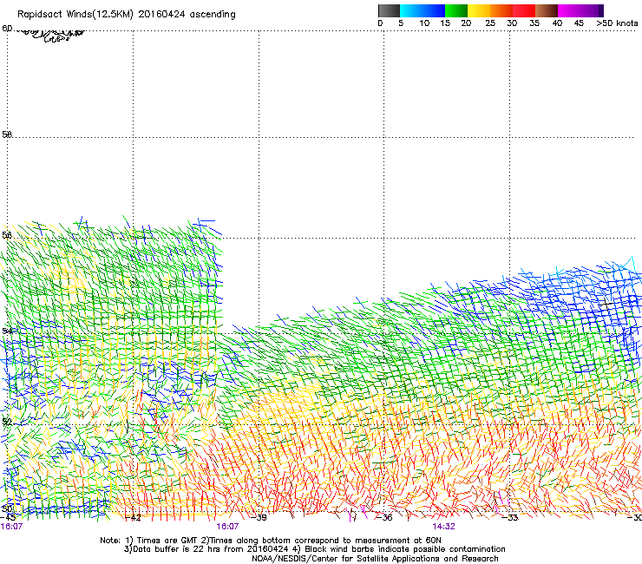Click the longitude label "-42"

click(133, 518)
